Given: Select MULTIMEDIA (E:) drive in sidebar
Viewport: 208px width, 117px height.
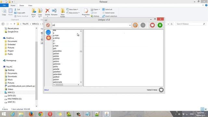Looking at the screenshot, I should coord(15,99).
